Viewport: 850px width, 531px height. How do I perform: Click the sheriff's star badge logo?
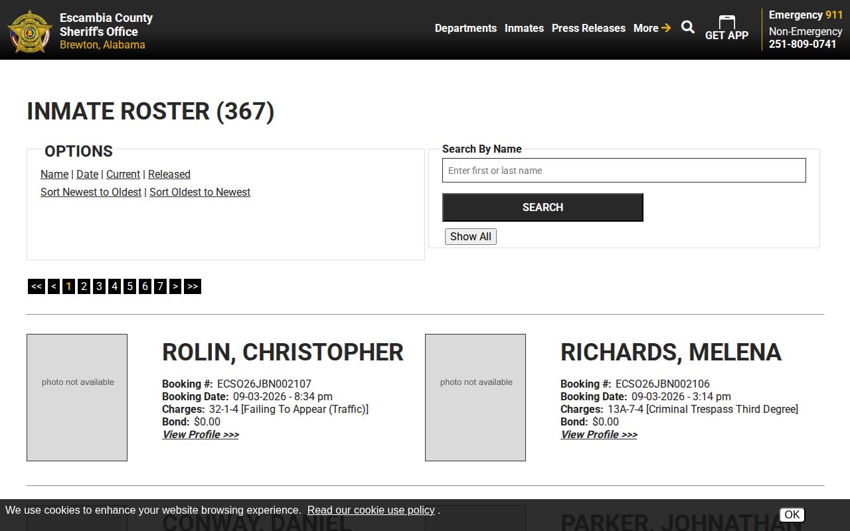click(30, 31)
